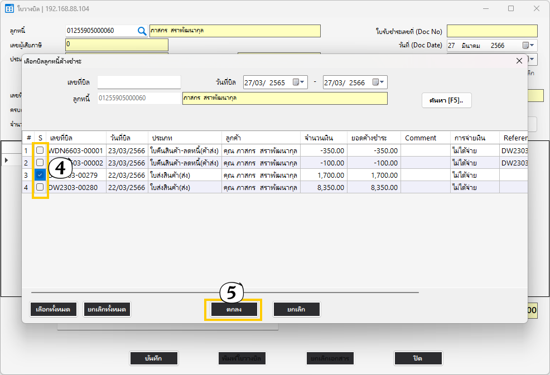Click ยกเลิก button in the dialog

(296, 309)
